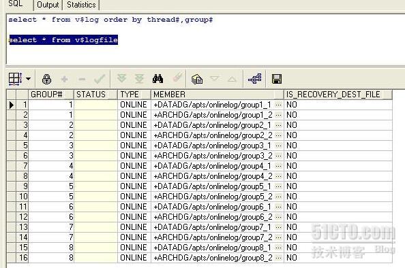This screenshot has height=268, width=405.
Task: Click ONLINE type cell in row 1
Action: click(134, 105)
